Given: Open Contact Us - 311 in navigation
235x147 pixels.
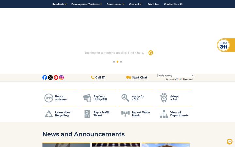Looking at the screenshot, I should pos(173,4).
